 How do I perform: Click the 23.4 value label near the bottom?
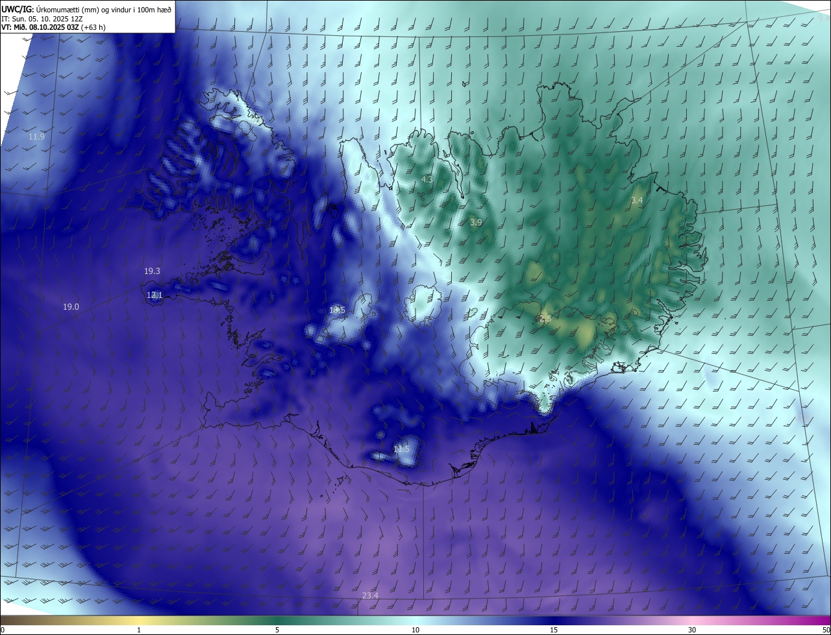[370, 595]
